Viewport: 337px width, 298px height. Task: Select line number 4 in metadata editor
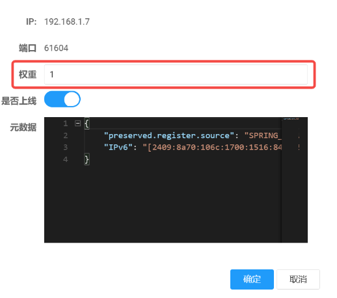point(66,159)
